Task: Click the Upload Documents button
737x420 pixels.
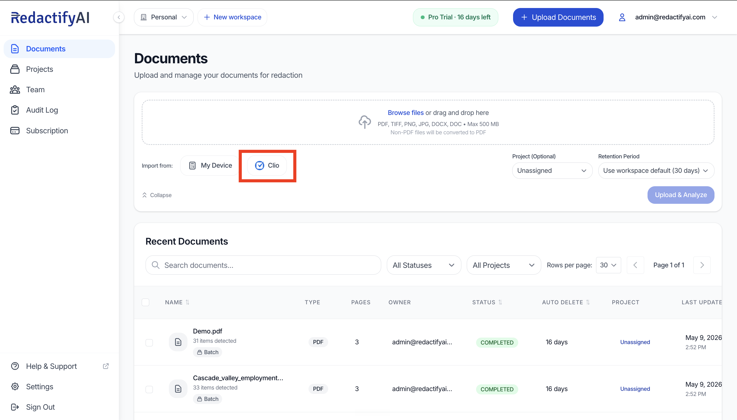Action: coord(558,17)
